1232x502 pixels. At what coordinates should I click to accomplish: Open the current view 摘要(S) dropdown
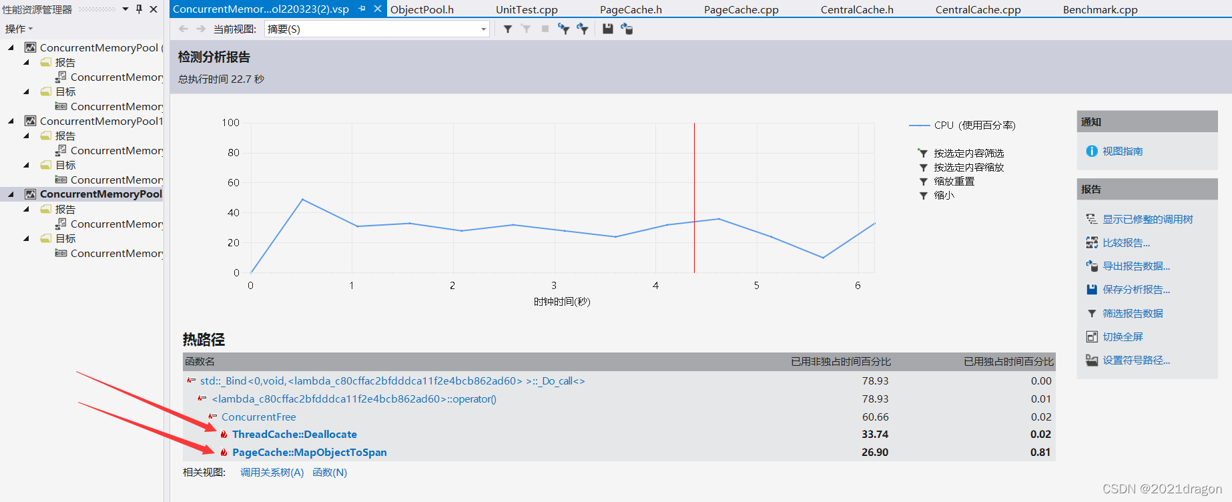click(x=377, y=29)
